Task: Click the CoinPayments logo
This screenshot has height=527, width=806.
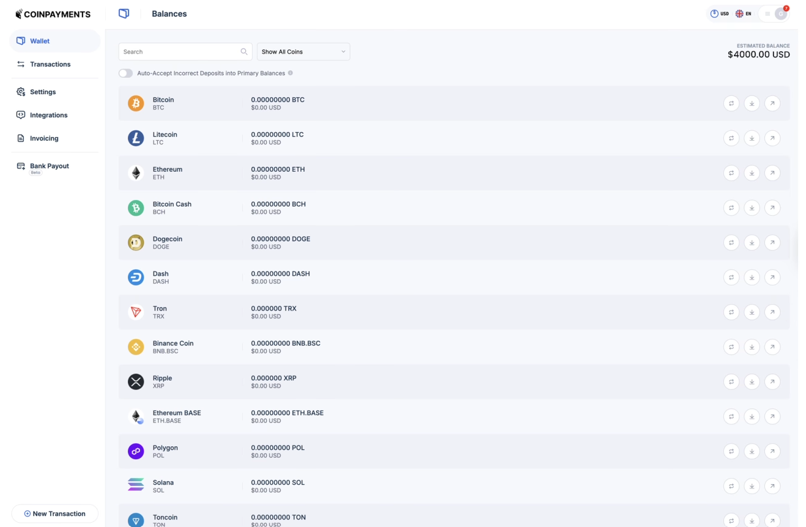Action: (x=53, y=14)
